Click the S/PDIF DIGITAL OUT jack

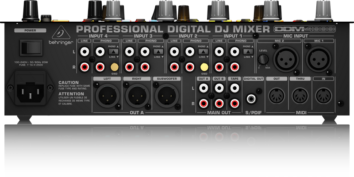[x=251, y=99]
